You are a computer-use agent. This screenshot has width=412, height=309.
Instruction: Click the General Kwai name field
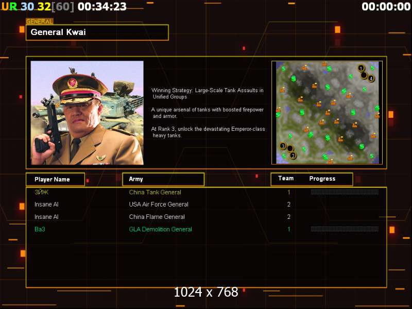click(x=97, y=32)
